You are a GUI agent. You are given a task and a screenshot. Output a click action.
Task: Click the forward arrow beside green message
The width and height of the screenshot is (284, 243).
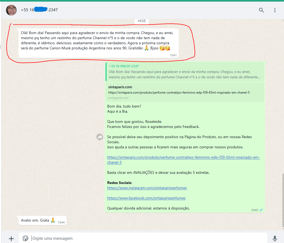point(100,137)
